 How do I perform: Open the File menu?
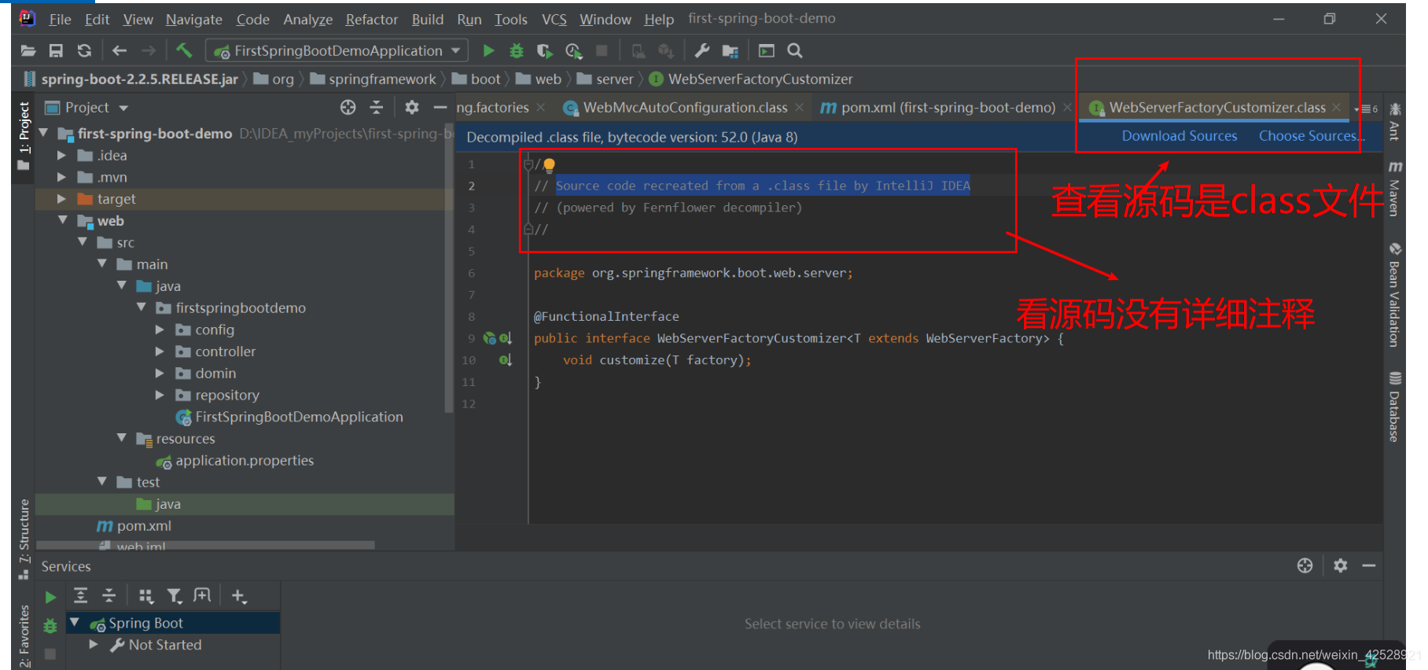pos(60,19)
